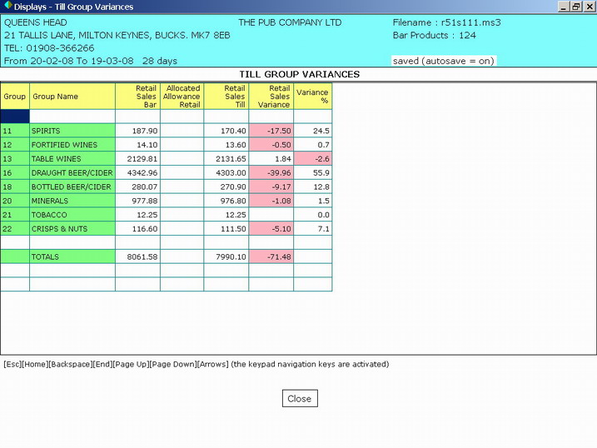The image size is (597, 448).
Task: Select the Retail Sales Bar header
Action: click(137, 97)
